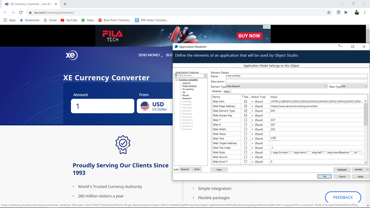Click the Description input field
The width and height of the screenshot is (370, 208).
(297, 81)
